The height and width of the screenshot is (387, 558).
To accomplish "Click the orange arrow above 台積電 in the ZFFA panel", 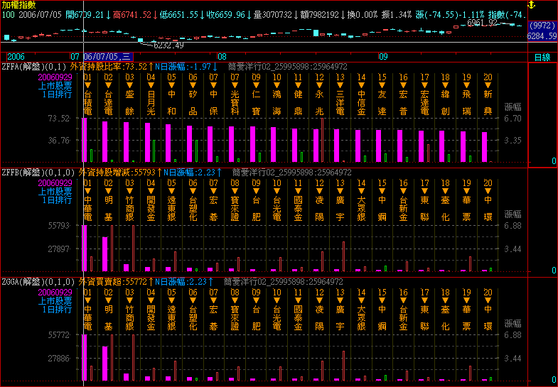I will tap(88, 85).
